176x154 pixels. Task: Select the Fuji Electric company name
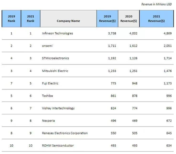point(50,83)
